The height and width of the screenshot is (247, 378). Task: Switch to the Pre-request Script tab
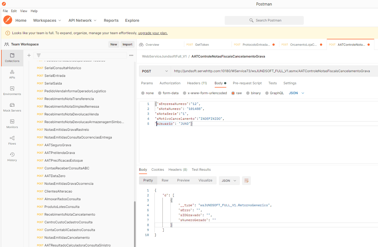pos(247,83)
